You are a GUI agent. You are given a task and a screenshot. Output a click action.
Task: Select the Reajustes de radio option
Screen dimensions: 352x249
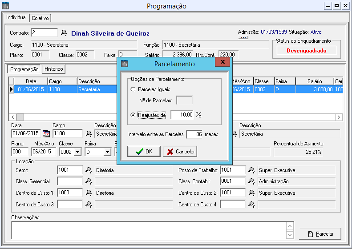click(x=133, y=115)
